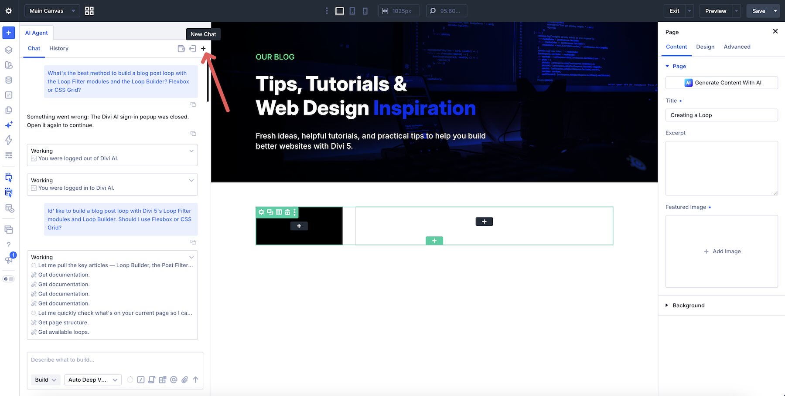Select the desktop view icon
The image size is (785, 396).
coord(339,11)
